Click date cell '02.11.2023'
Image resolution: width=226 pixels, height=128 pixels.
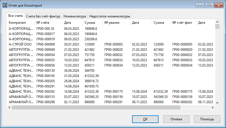click(x=72, y=102)
